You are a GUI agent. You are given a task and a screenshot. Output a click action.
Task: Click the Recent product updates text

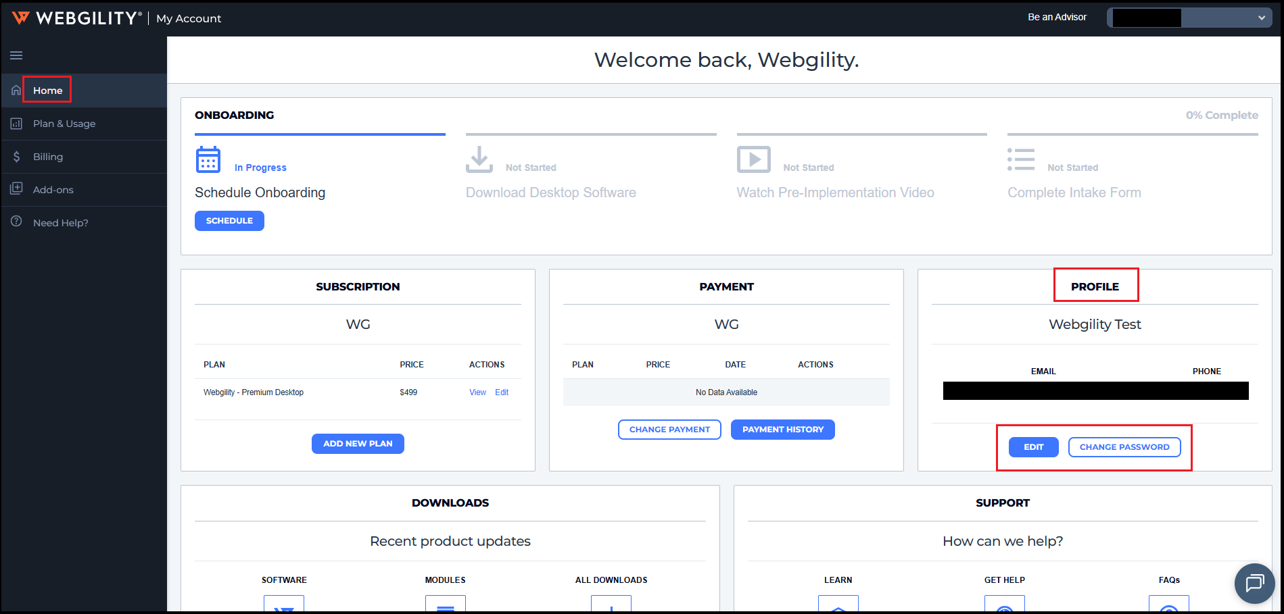coord(450,541)
